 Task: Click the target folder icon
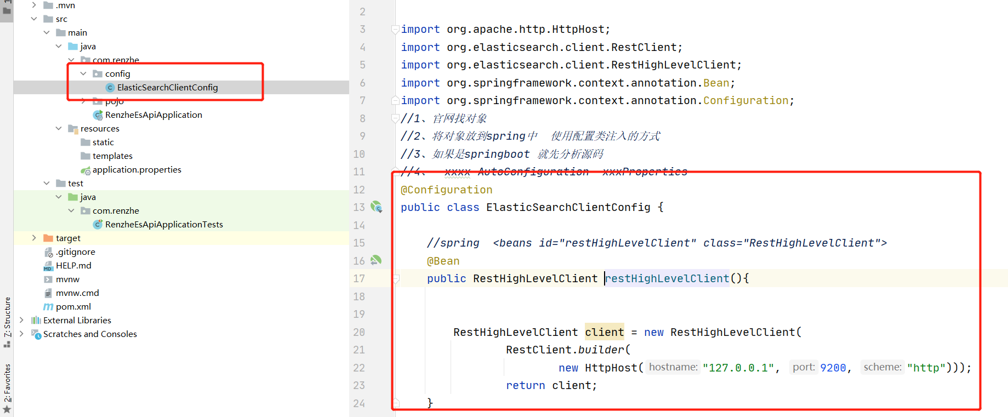tap(48, 238)
